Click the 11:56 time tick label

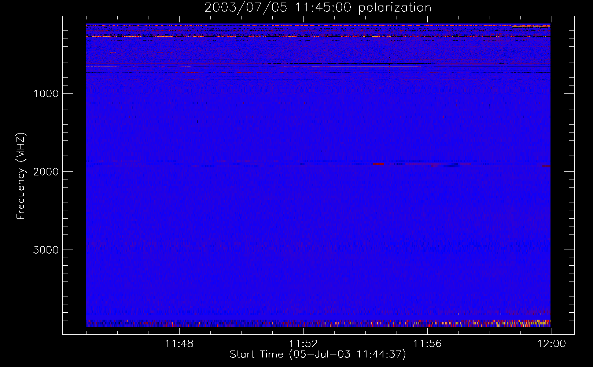coord(427,344)
